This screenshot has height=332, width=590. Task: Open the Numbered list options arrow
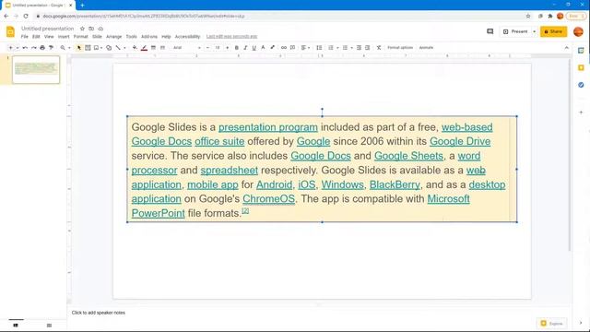[337, 48]
